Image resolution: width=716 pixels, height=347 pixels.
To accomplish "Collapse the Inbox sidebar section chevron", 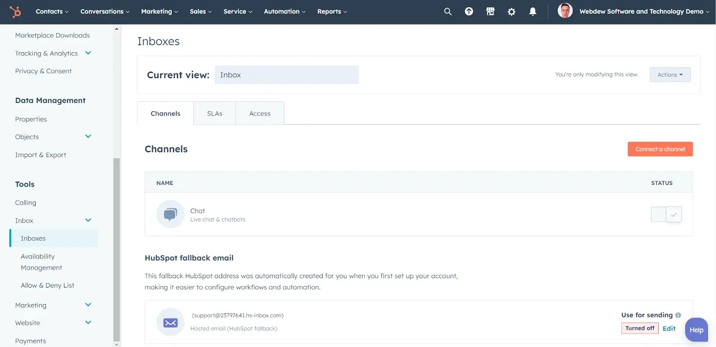I will [88, 220].
